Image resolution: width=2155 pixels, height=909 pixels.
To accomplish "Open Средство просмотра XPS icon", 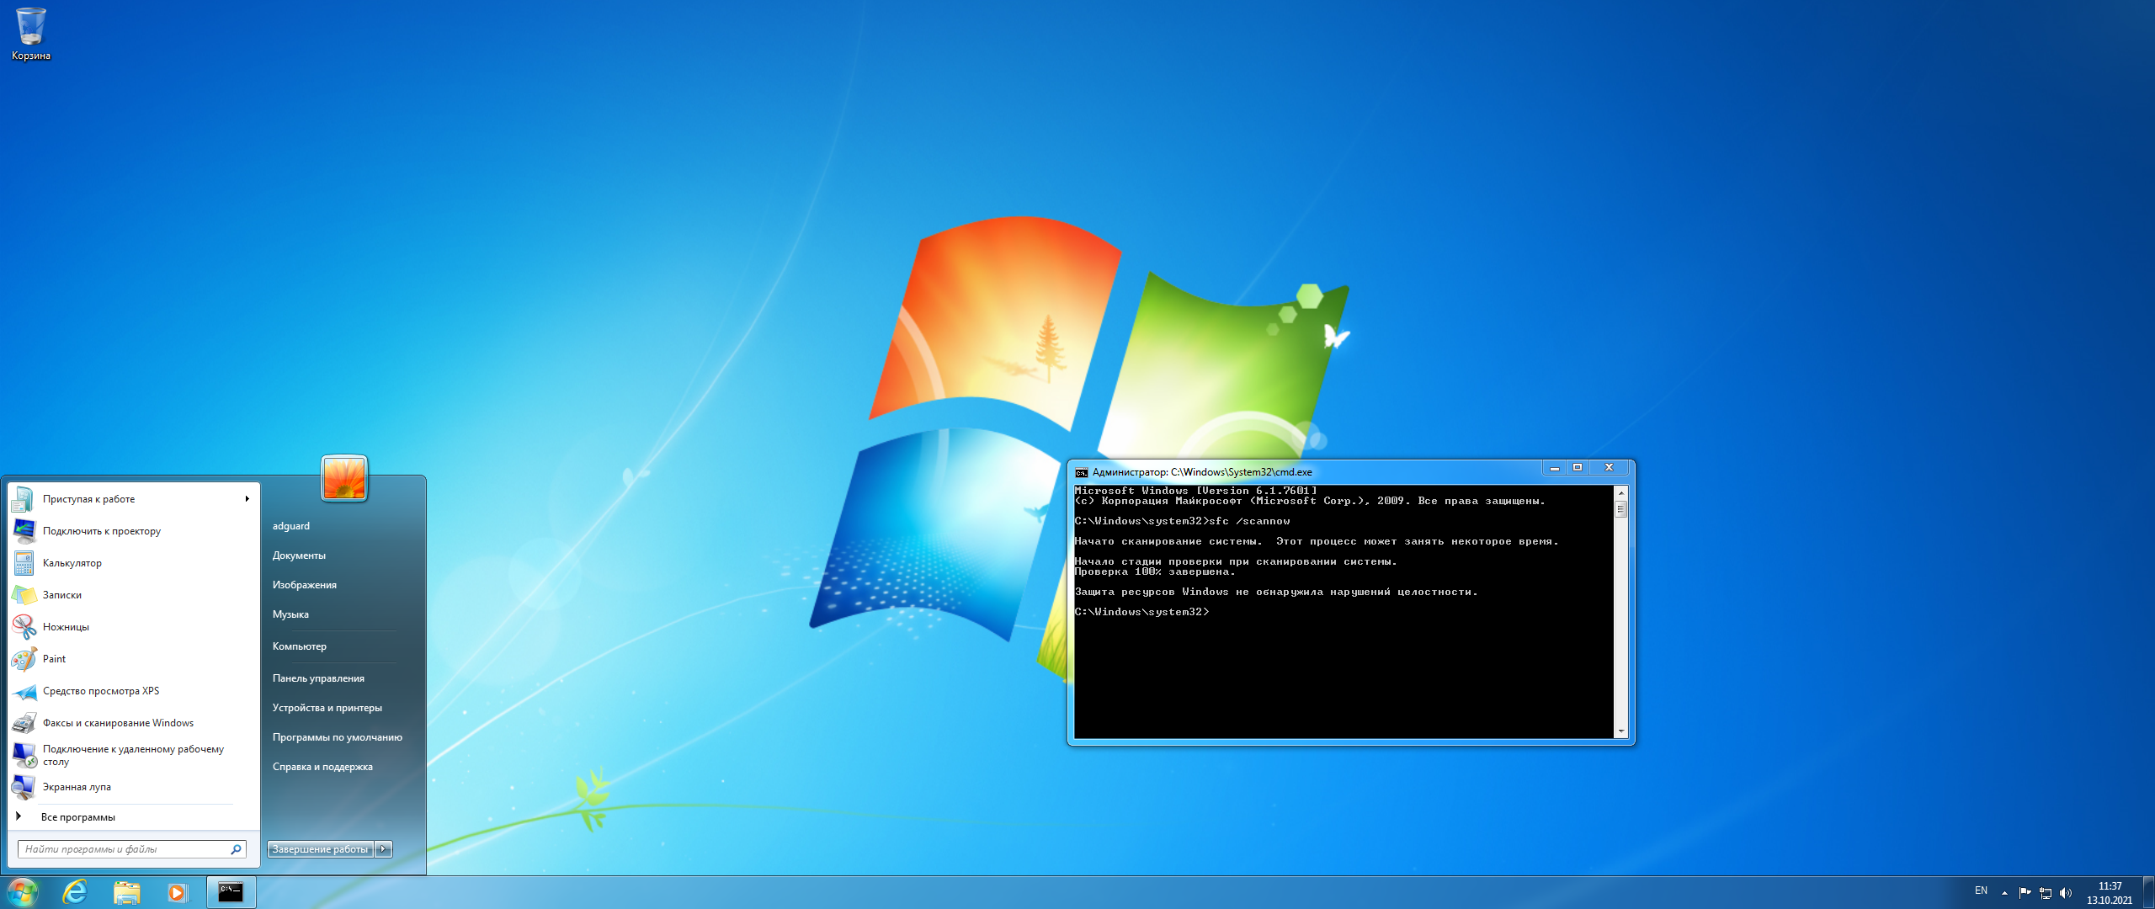I will [23, 691].
